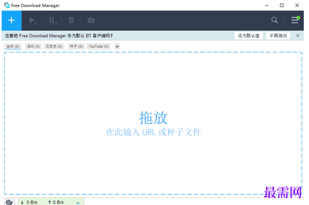
Task: Open the hamburger main menu
Action: (x=295, y=20)
